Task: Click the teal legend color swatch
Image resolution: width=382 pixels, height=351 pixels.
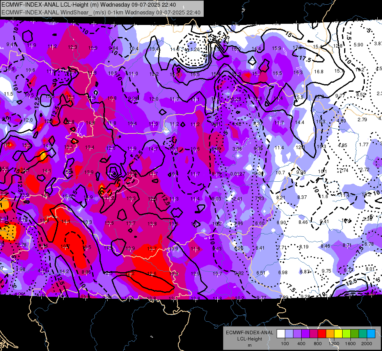Action: pyautogui.click(x=363, y=334)
